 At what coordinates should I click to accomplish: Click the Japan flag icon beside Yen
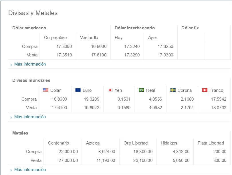111,90
